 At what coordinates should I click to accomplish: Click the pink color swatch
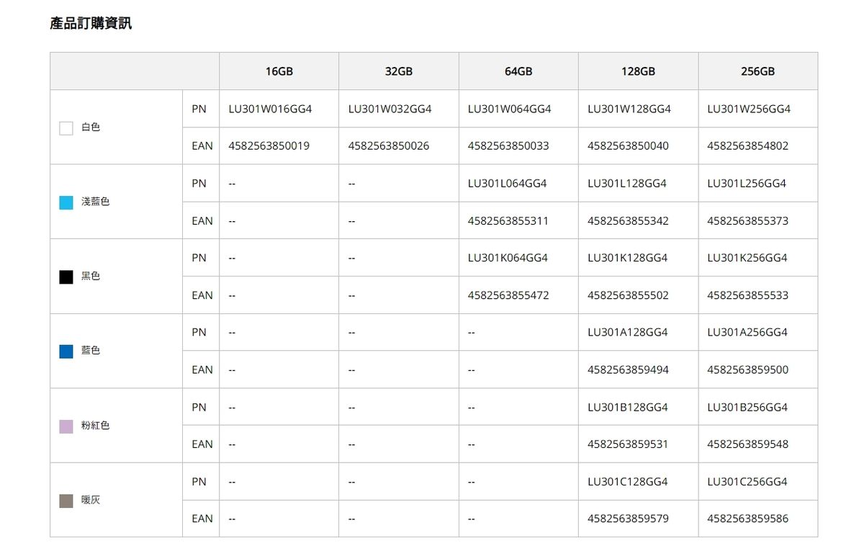(66, 426)
